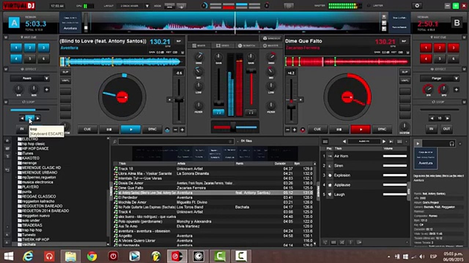Double the loop length on deck B
The height and width of the screenshot is (263, 469).
click(x=447, y=118)
